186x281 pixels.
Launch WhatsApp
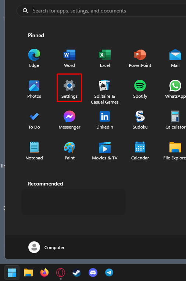click(175, 89)
